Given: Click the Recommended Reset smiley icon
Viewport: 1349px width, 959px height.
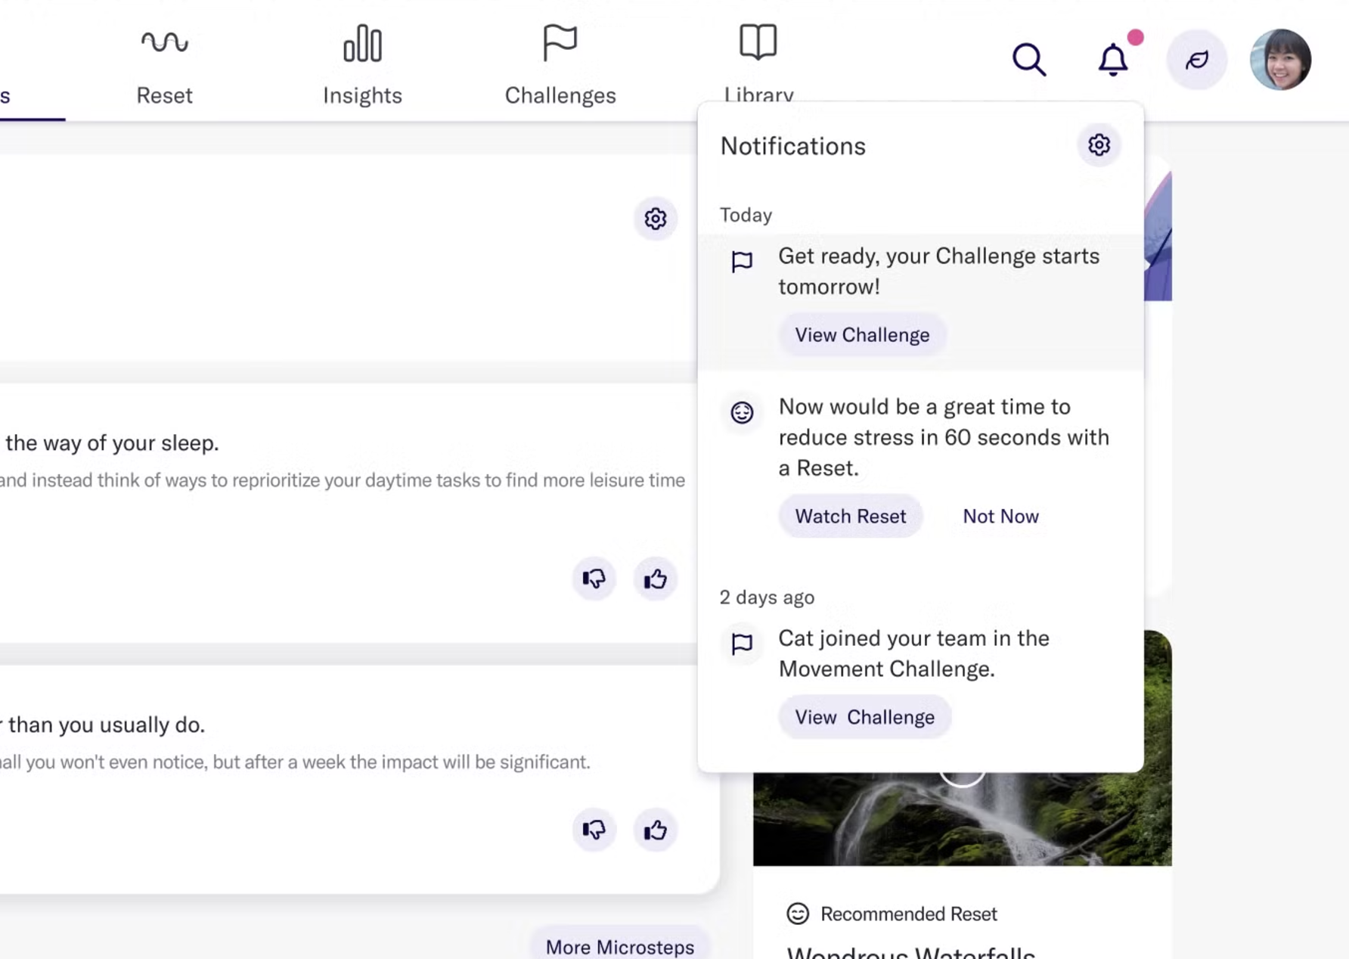Looking at the screenshot, I should pyautogui.click(x=798, y=914).
